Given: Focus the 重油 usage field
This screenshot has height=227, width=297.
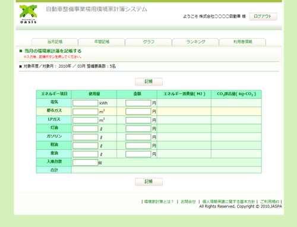Looking at the screenshot, I should (x=86, y=154).
